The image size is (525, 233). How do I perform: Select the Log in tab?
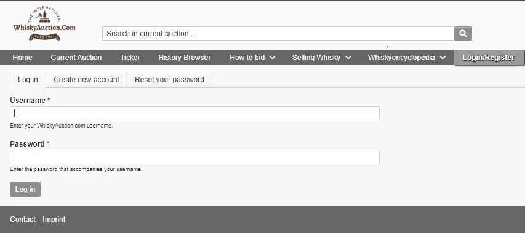[x=28, y=80]
